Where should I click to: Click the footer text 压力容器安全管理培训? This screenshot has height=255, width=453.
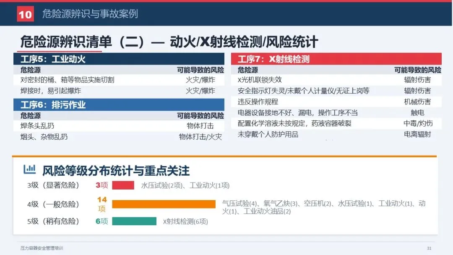(42, 248)
